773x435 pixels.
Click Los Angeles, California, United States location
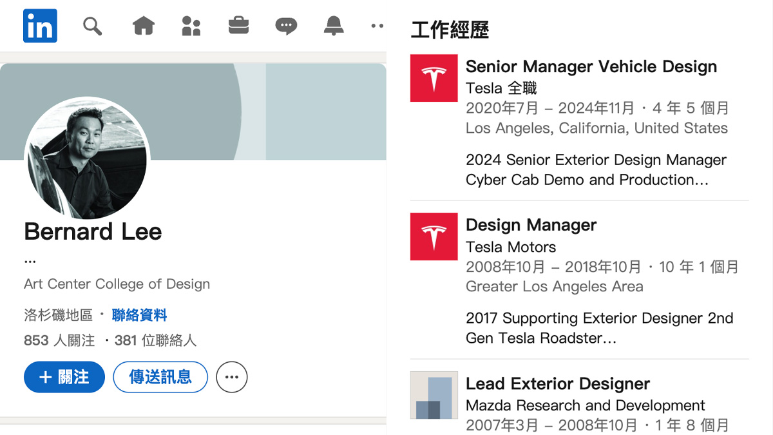tap(596, 128)
